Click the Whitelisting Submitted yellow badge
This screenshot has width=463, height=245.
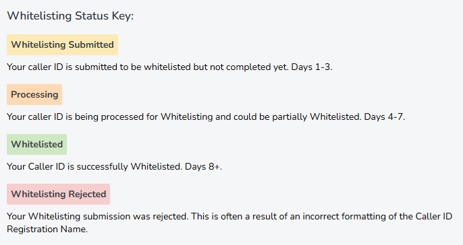(62, 44)
